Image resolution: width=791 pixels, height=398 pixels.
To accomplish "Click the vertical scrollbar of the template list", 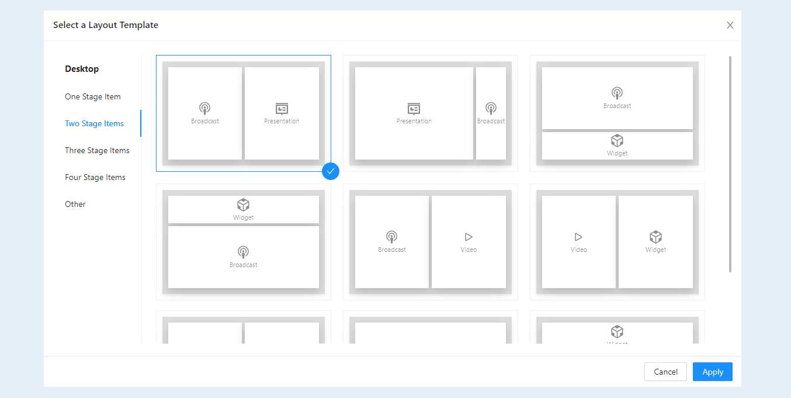I will 730,164.
